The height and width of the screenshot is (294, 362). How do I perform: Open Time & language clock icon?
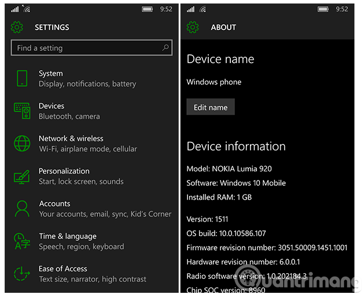pyautogui.click(x=22, y=241)
